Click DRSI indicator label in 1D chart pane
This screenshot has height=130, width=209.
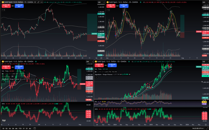[96, 109]
